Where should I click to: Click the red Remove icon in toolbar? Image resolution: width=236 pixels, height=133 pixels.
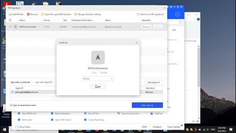pos(28,14)
